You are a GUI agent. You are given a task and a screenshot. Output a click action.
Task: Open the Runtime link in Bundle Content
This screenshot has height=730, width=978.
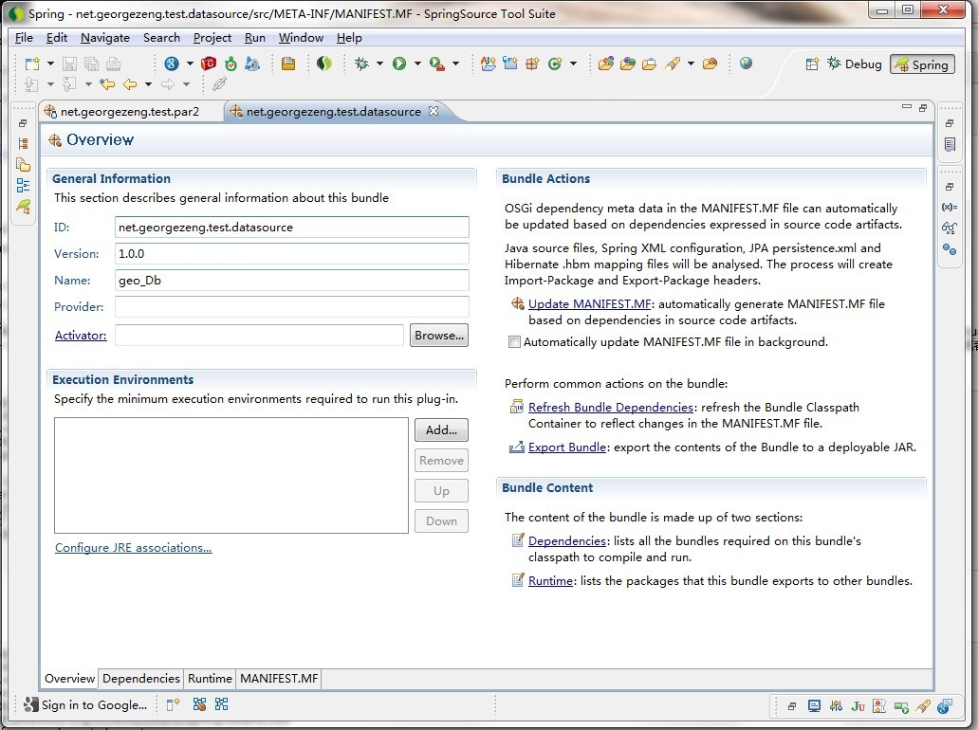point(550,580)
